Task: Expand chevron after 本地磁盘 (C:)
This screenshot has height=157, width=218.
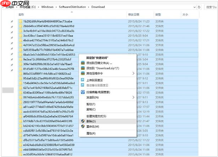Action: pyautogui.click(x=38, y=7)
